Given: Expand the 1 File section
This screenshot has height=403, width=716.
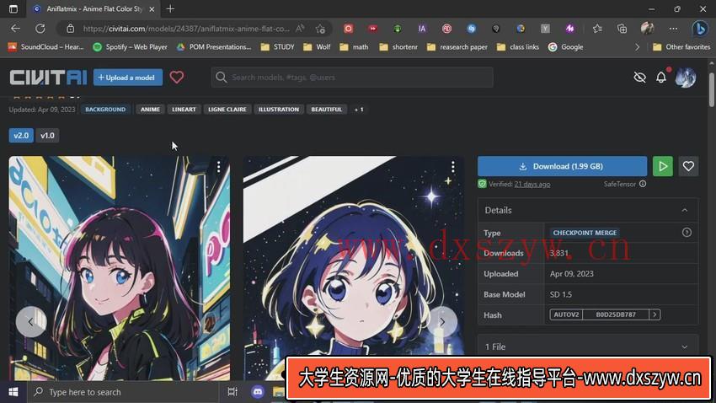Looking at the screenshot, I should click(685, 347).
